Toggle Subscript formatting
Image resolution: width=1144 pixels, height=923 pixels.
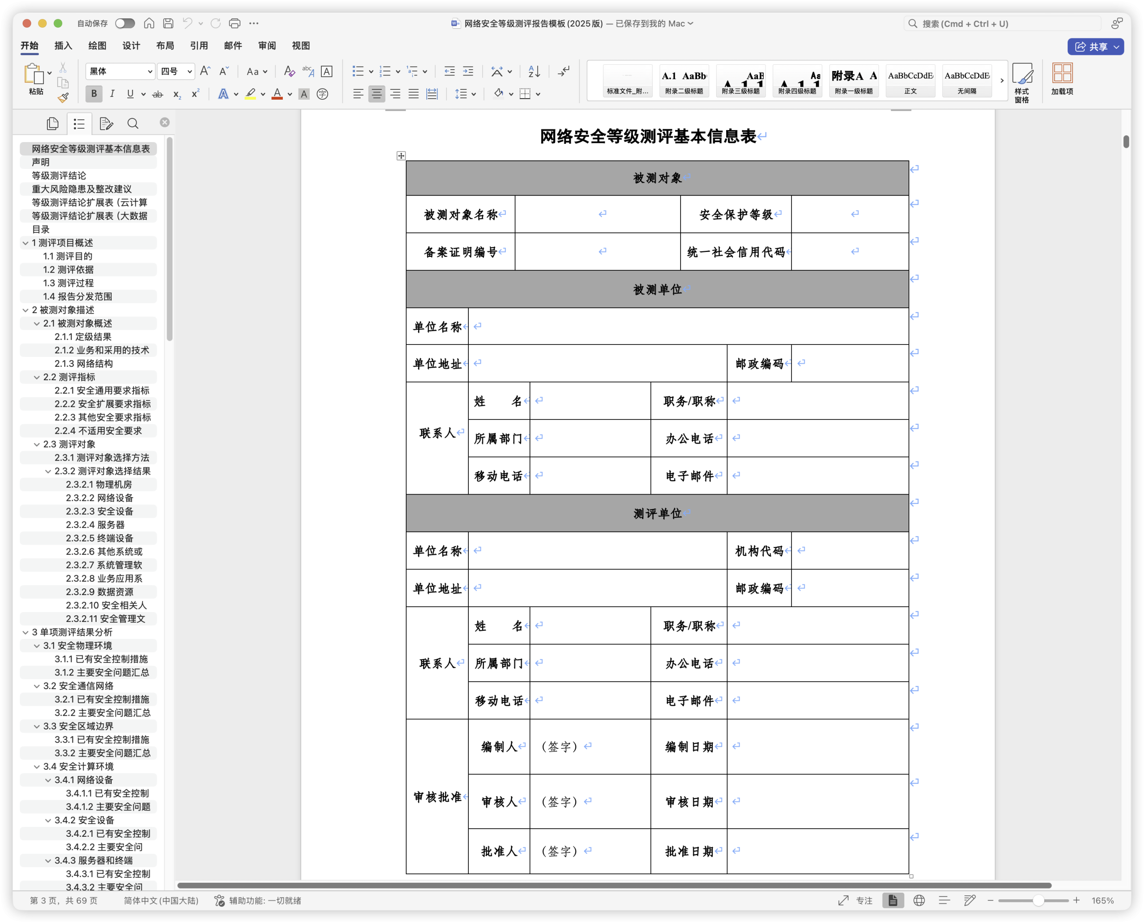coord(177,94)
